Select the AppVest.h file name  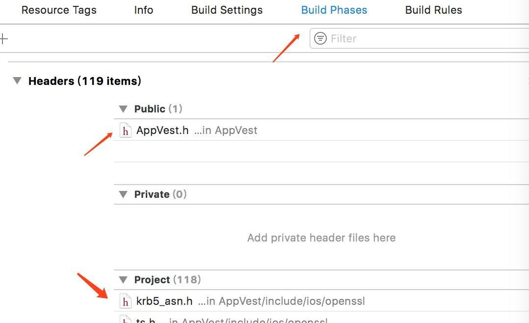(162, 131)
